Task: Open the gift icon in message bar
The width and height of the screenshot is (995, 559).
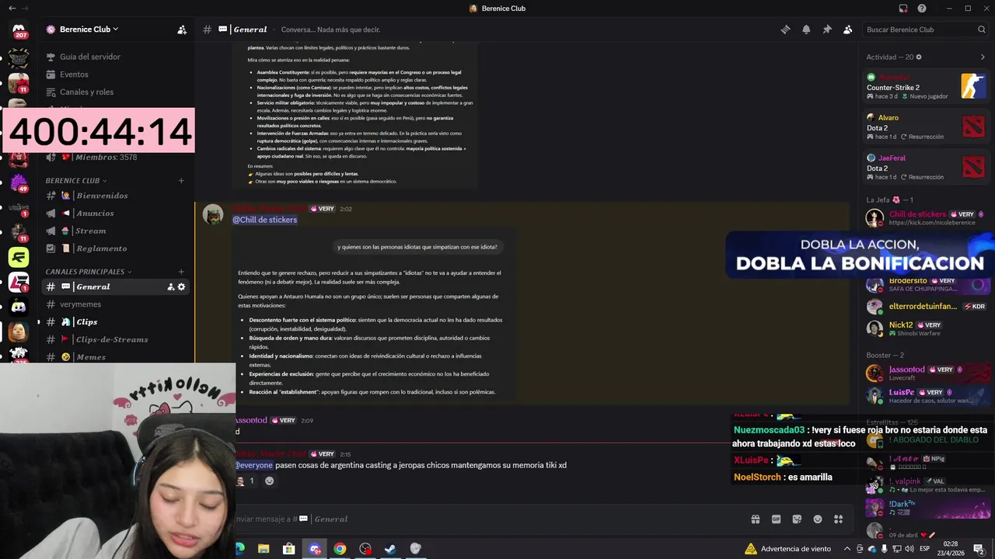Action: click(x=755, y=519)
